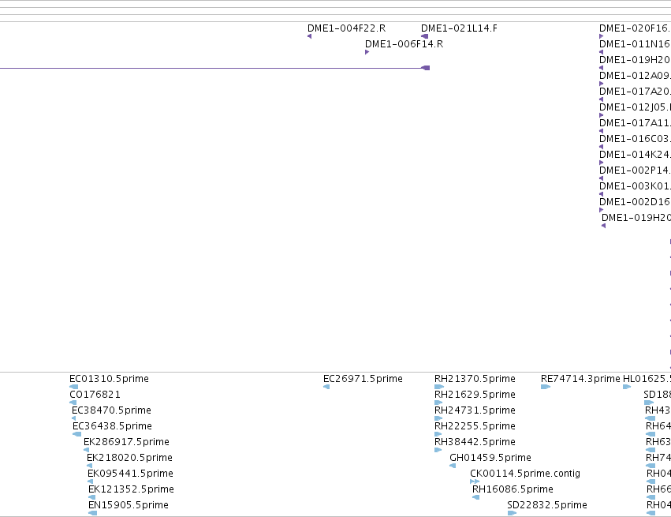Open the DME1-017A20 feature label
671x517 pixels.
[x=635, y=92]
